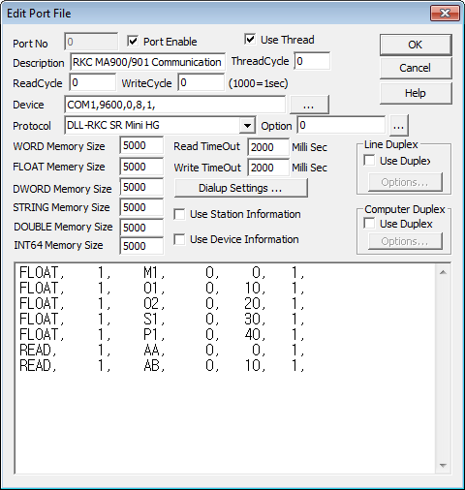Click the Write TimeOut field

click(x=268, y=168)
